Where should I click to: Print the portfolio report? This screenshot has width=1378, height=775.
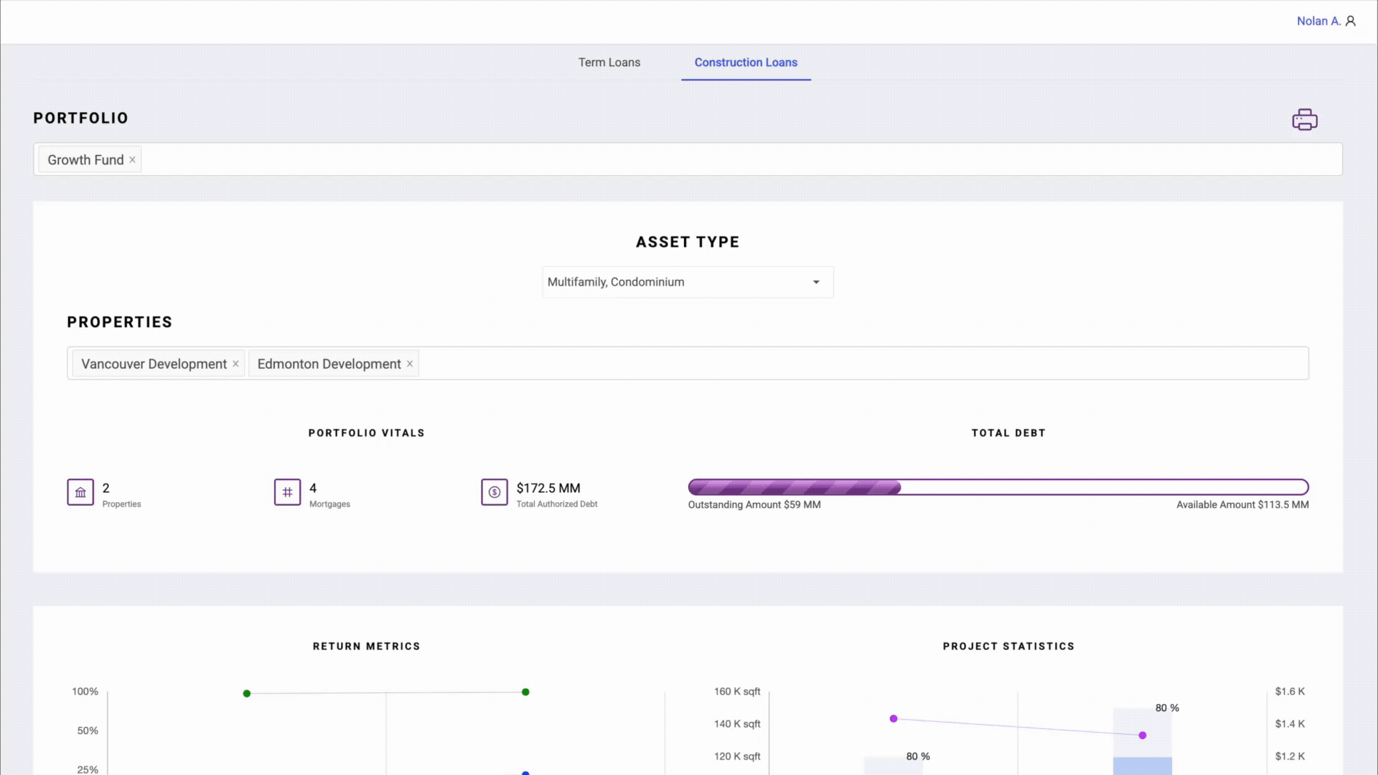click(x=1305, y=119)
